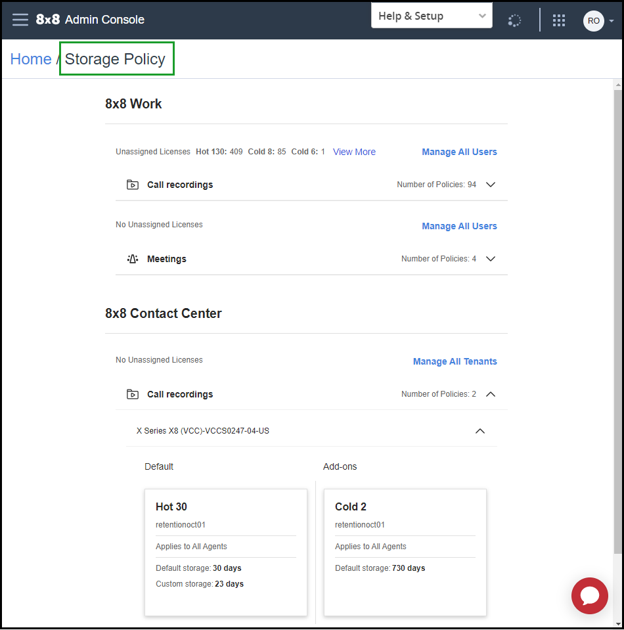
Task: Click the Cold 8: 85 license text
Action: click(x=267, y=152)
